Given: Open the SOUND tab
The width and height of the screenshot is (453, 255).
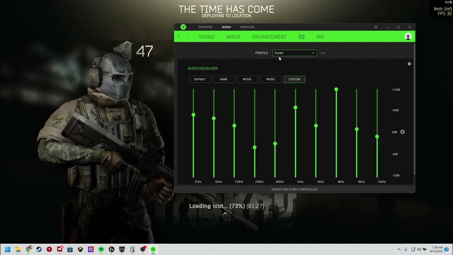Looking at the screenshot, I should coord(206,37).
